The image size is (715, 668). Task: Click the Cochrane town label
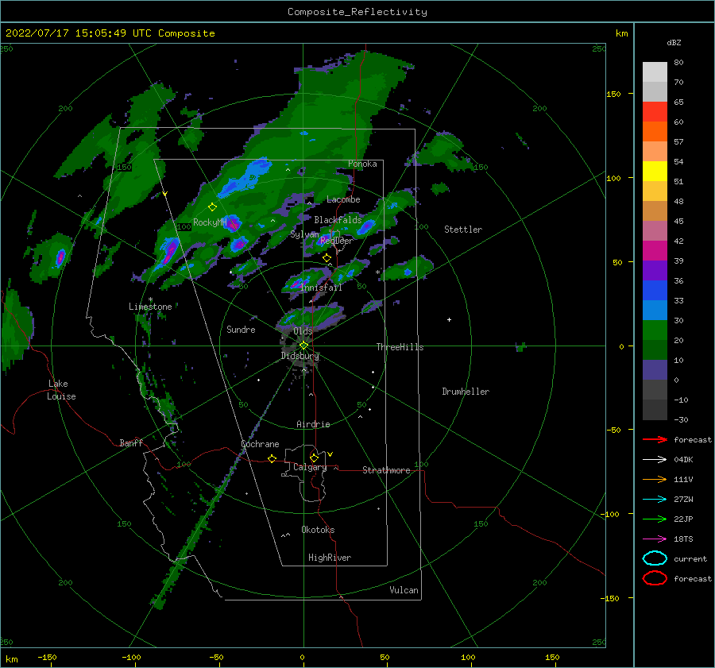click(x=260, y=444)
